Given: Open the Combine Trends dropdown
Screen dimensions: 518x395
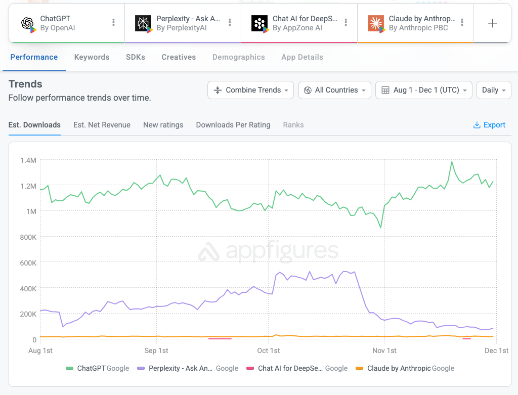Looking at the screenshot, I should [250, 90].
